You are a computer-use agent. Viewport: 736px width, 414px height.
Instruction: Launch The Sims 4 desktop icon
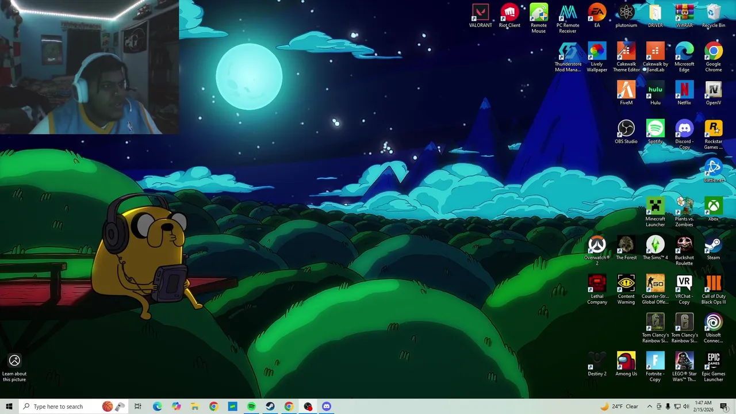click(655, 248)
